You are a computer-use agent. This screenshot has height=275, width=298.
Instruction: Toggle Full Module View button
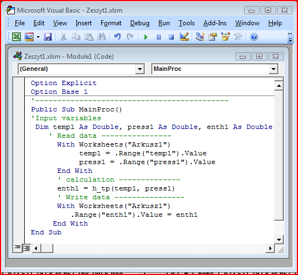[x=27, y=248]
